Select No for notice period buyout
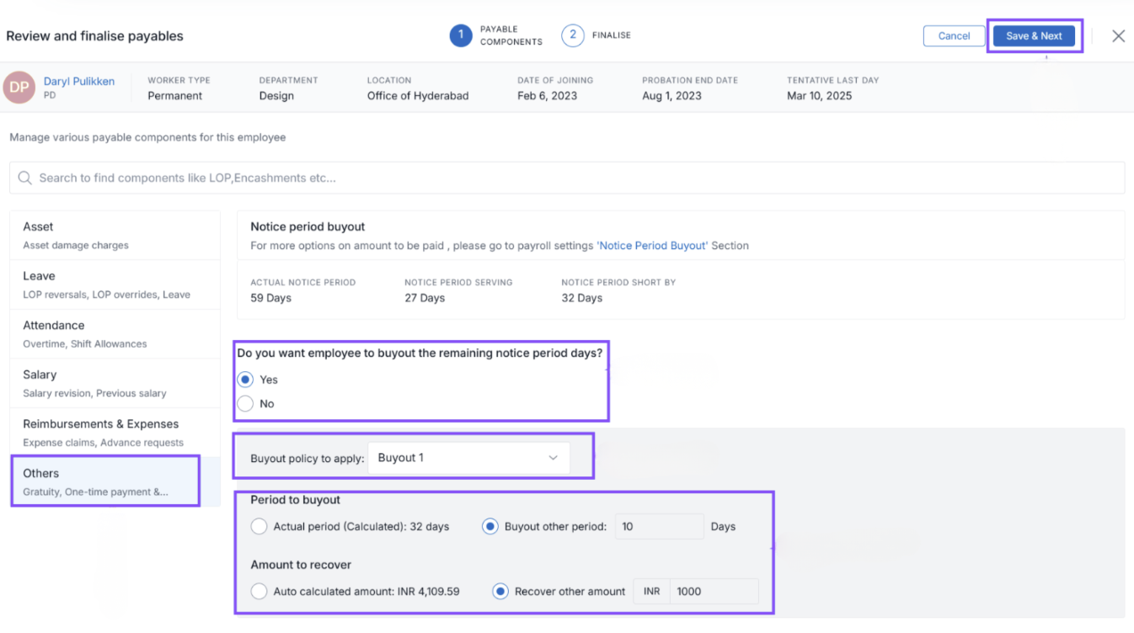1134x633 pixels. [245, 404]
